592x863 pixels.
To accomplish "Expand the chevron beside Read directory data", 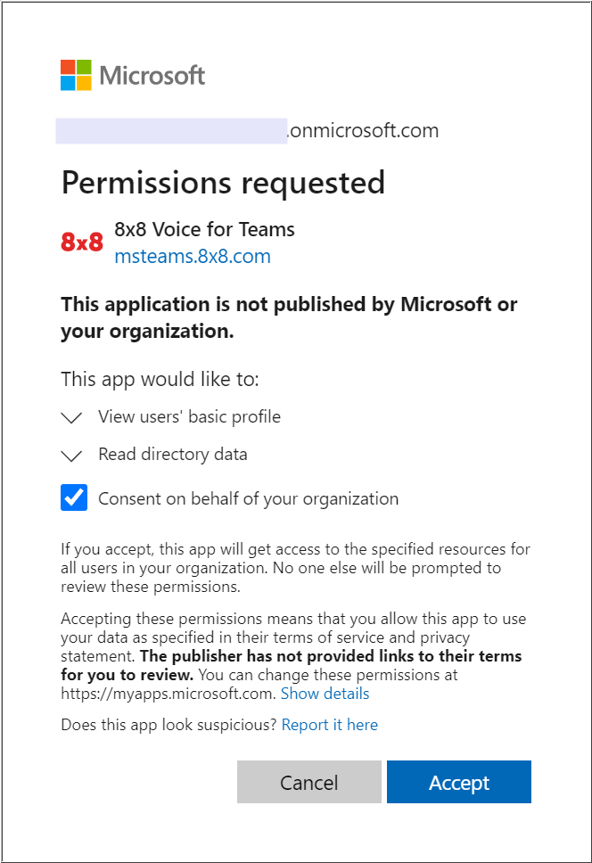I will (x=72, y=455).
